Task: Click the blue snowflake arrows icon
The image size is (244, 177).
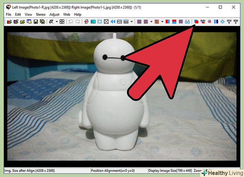Action: point(223,22)
